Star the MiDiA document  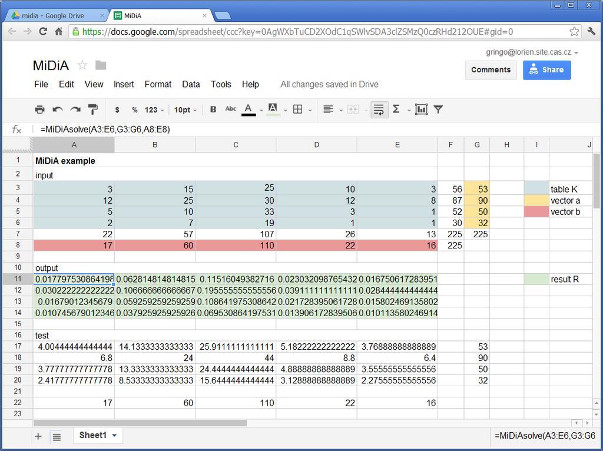(82, 65)
